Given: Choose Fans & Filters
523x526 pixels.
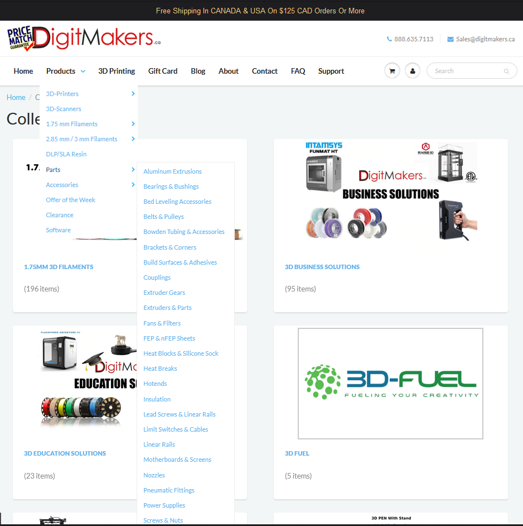Looking at the screenshot, I should (162, 323).
